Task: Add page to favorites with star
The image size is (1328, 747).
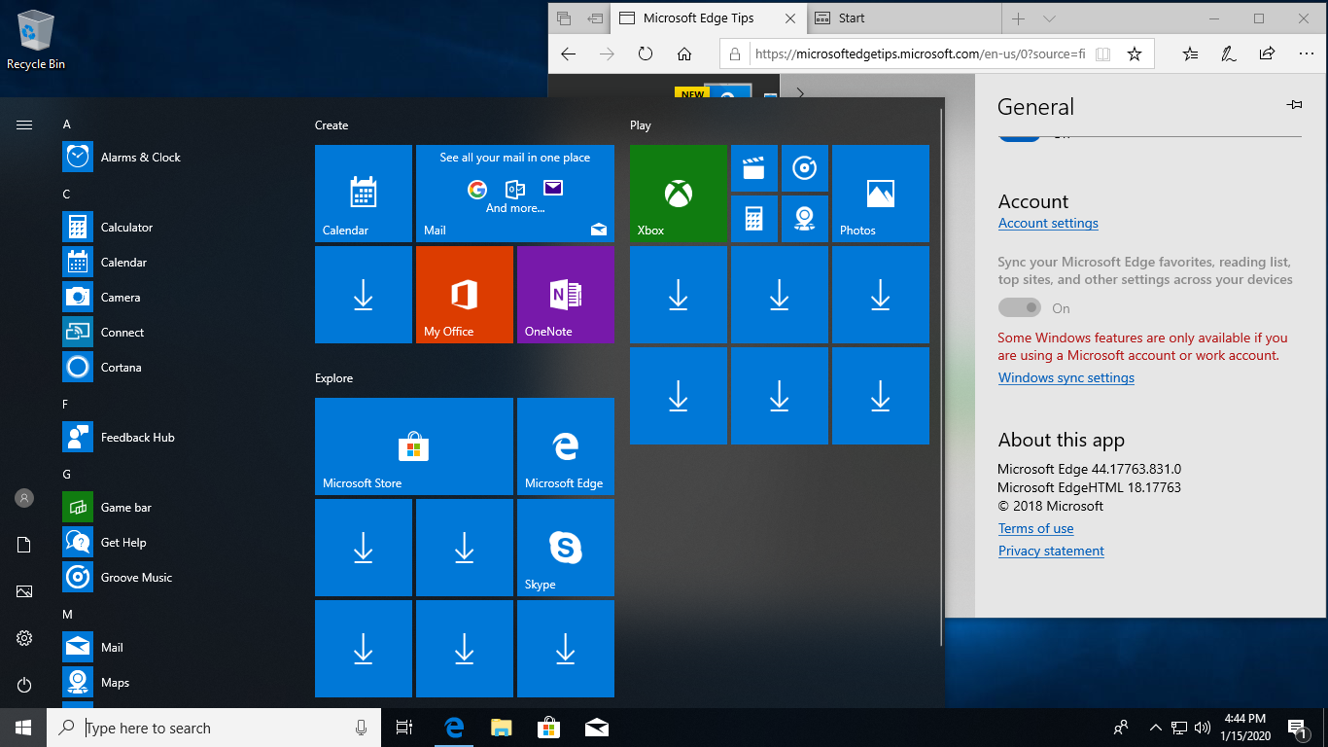Action: click(x=1134, y=54)
